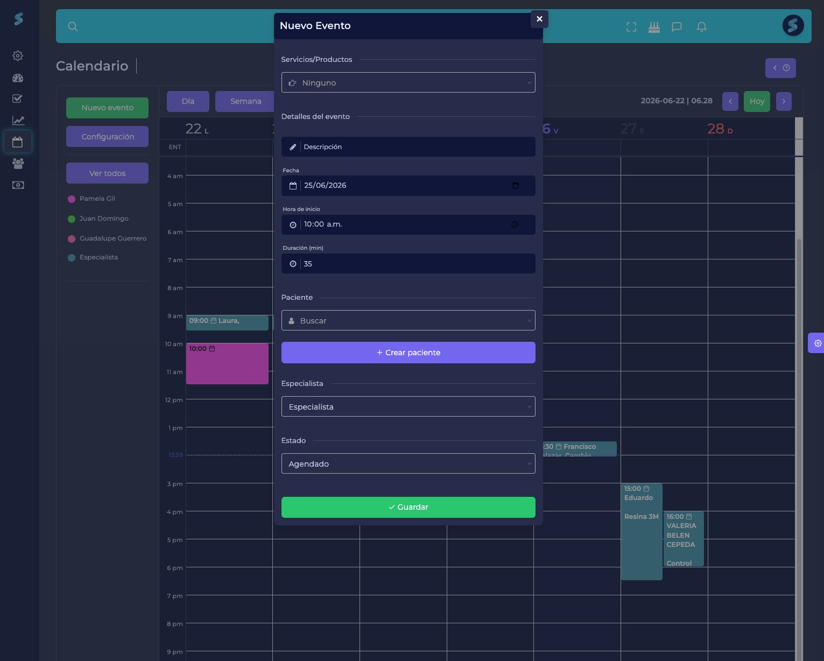Click the Guardar button
The width and height of the screenshot is (824, 661).
pyautogui.click(x=408, y=507)
